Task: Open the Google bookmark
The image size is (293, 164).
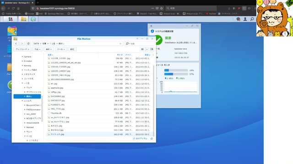Action: pos(29,14)
